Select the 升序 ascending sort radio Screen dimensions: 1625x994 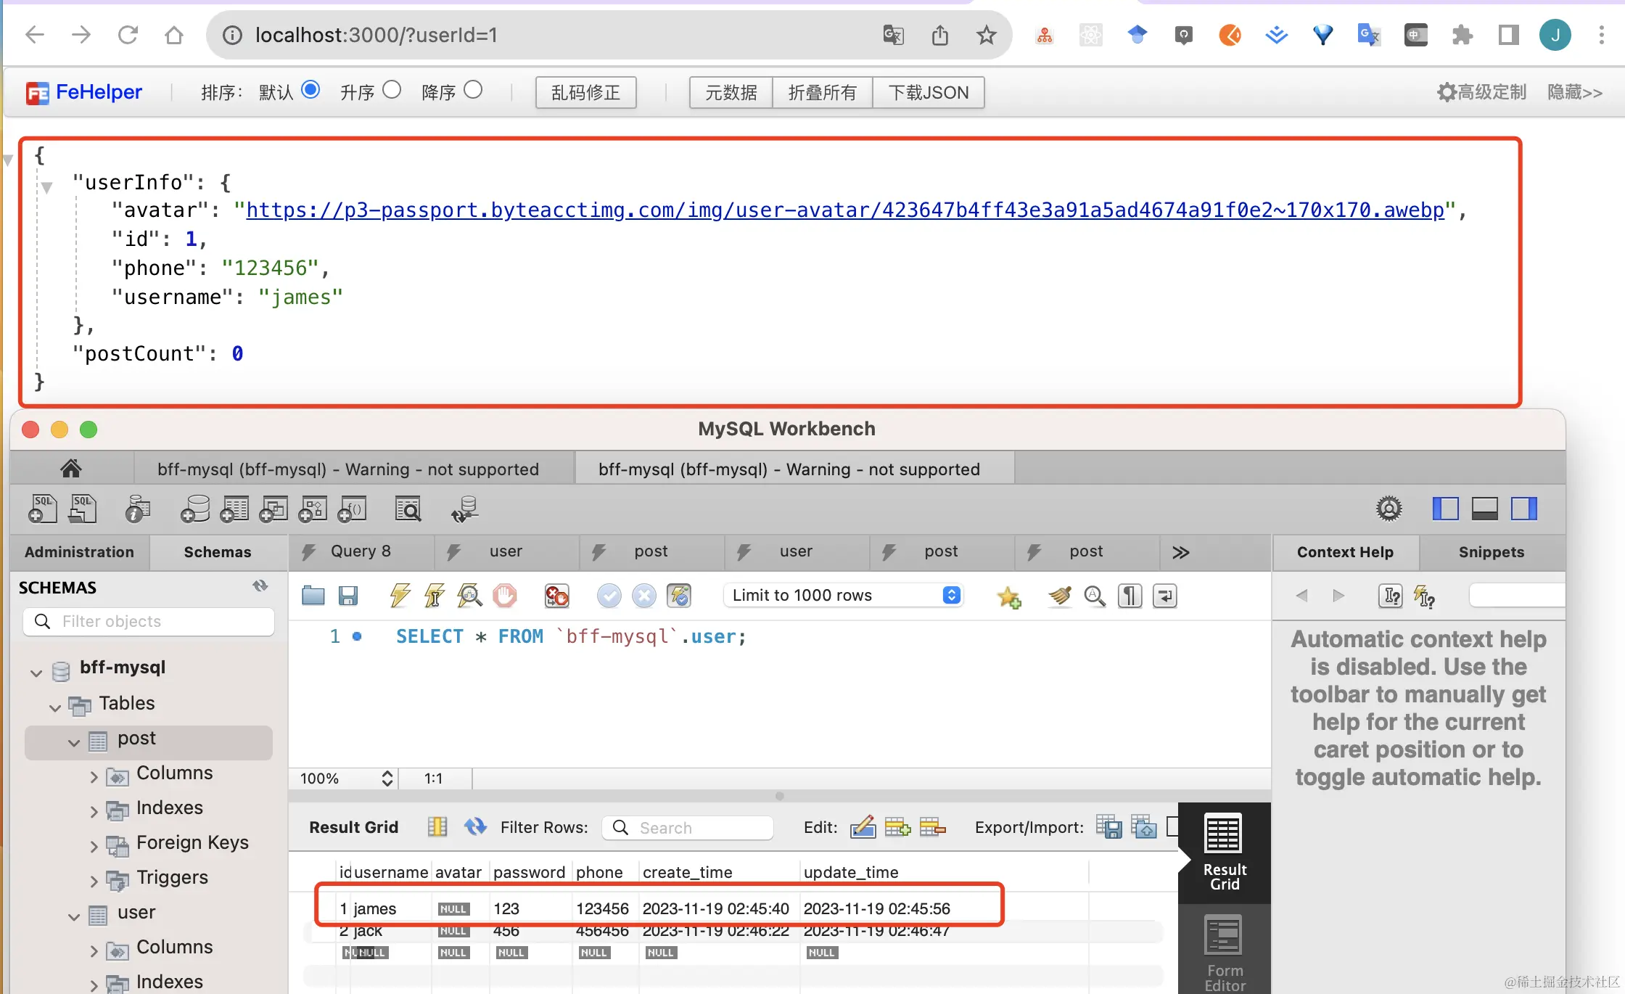pos(392,90)
